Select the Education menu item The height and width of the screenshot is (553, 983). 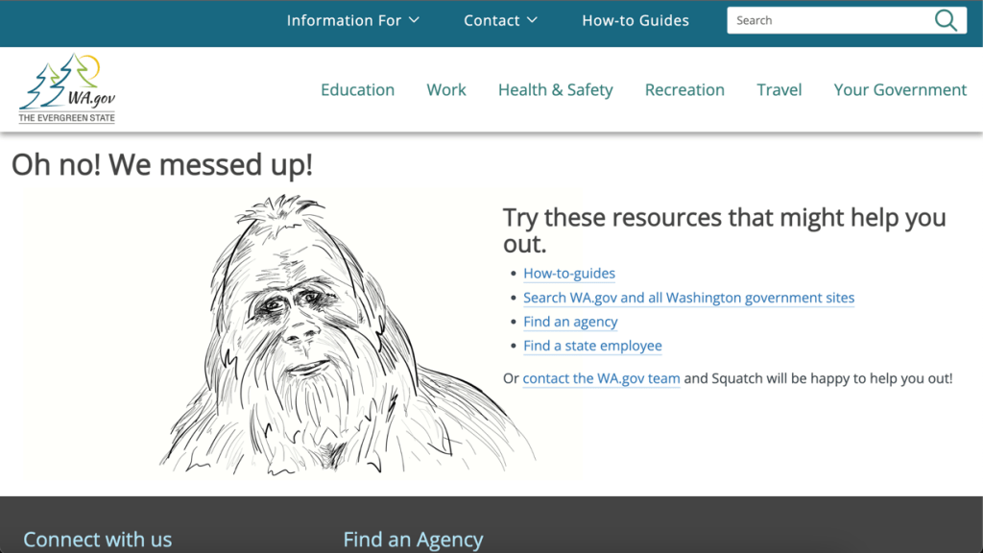(357, 89)
